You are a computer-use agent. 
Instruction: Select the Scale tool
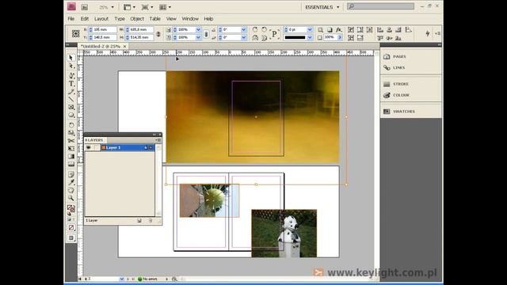coord(71,133)
